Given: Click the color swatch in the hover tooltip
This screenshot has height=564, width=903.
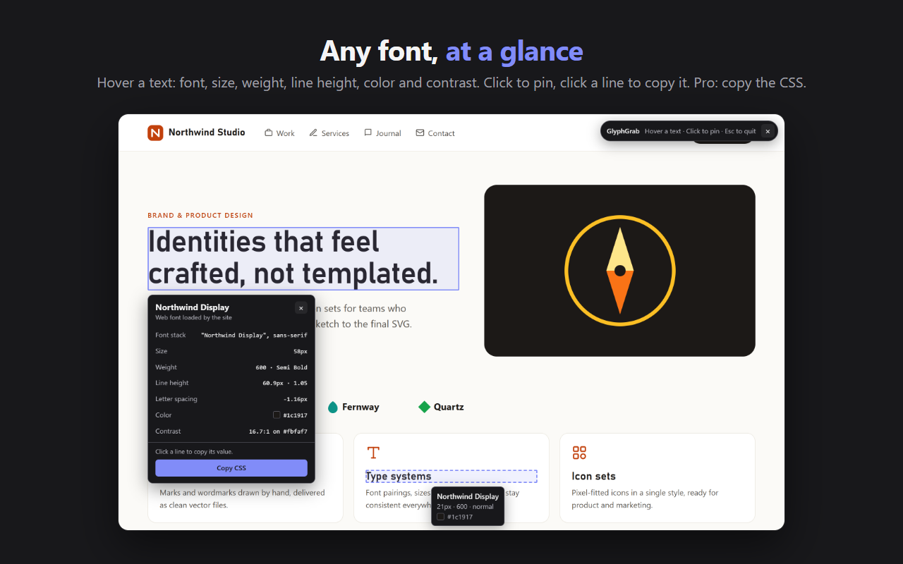Looking at the screenshot, I should (x=440, y=517).
